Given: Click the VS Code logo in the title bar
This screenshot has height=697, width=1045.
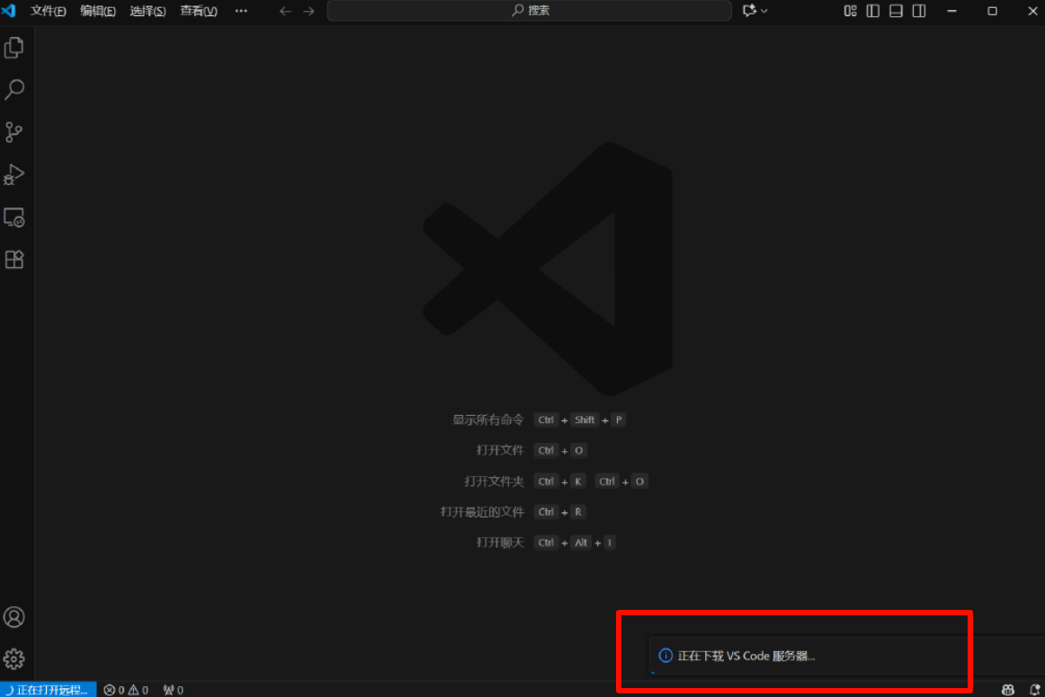Looking at the screenshot, I should click(x=9, y=11).
